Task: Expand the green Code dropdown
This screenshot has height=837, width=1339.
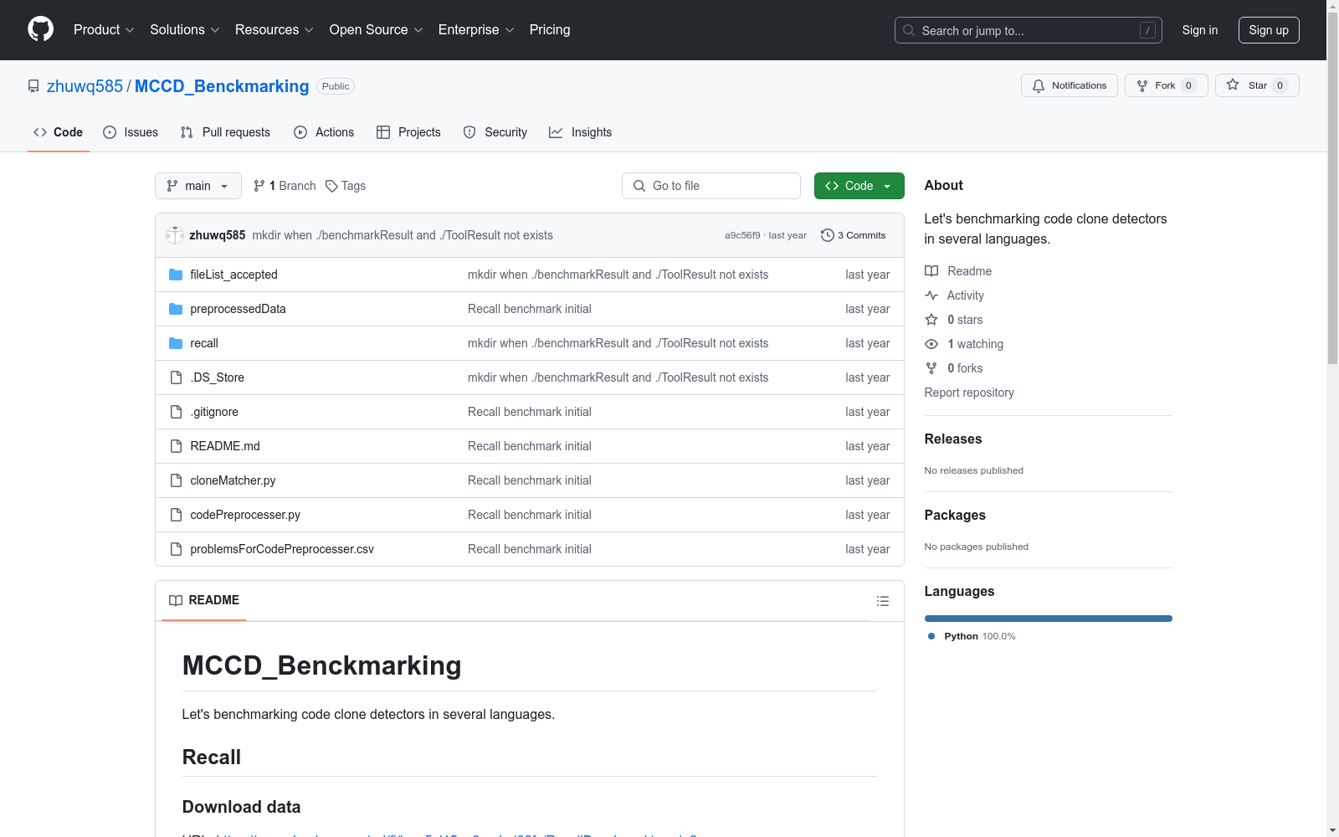Action: [x=859, y=186]
